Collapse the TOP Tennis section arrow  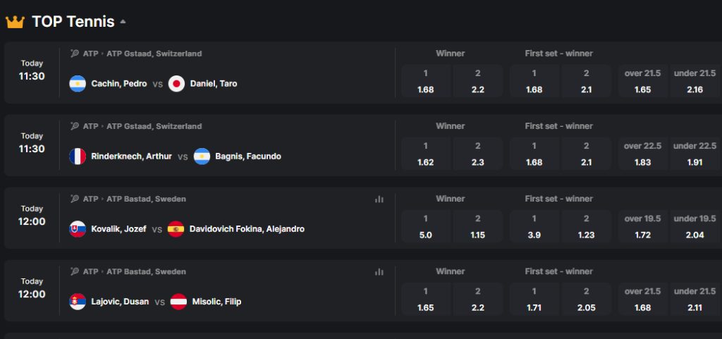tap(123, 22)
